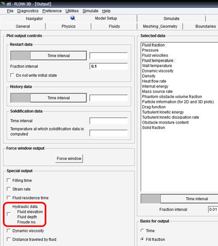Open the Simulate menu in menu bar

90,11
